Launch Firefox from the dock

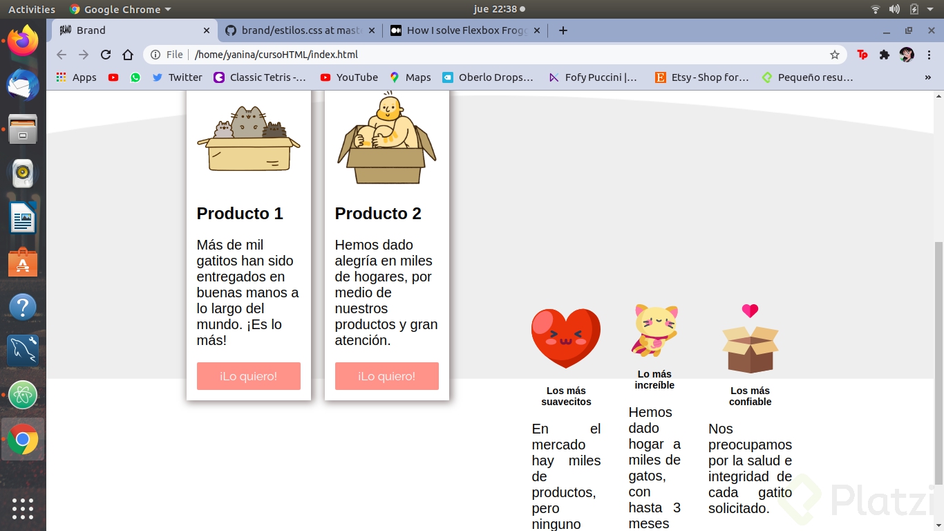(x=22, y=41)
